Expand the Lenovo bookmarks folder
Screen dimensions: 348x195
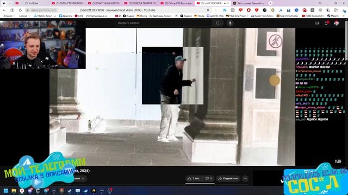pyautogui.click(x=24, y=16)
